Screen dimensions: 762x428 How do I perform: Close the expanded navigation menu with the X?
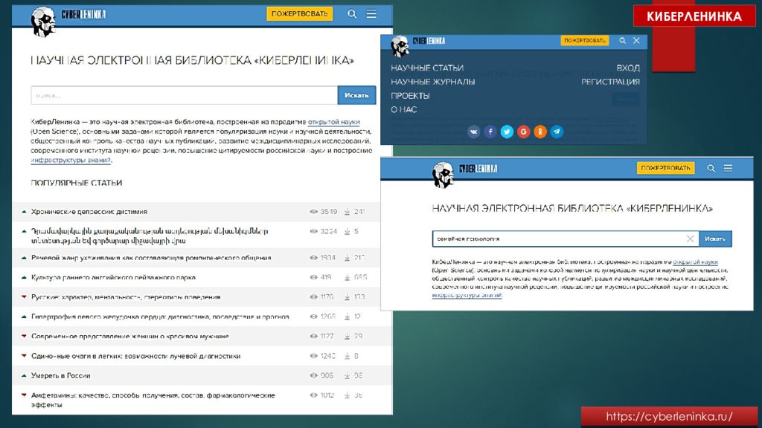[636, 41]
